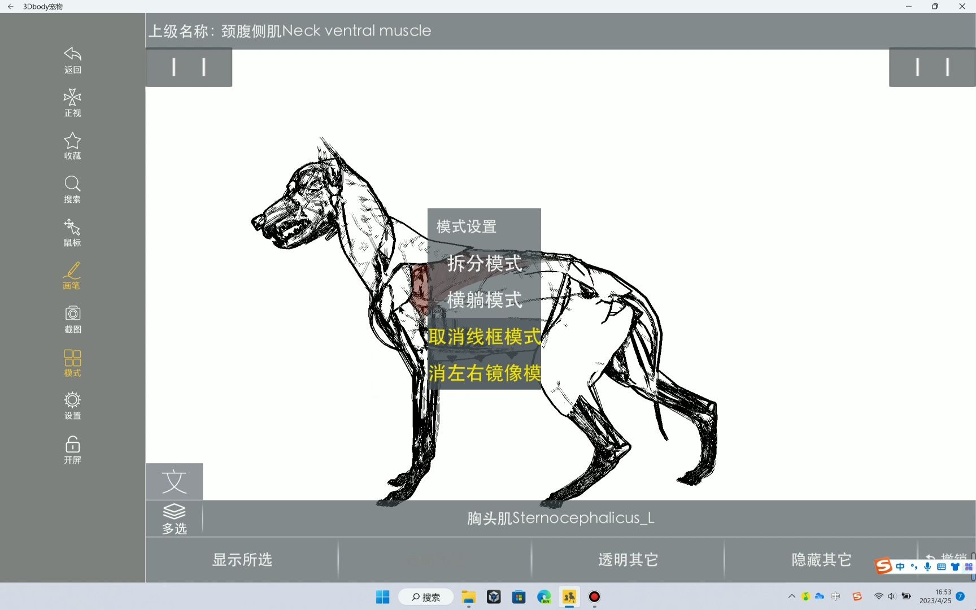This screenshot has height=610, width=976.
Task: Click the top-left panel handle with two bars
Action: 189,68
